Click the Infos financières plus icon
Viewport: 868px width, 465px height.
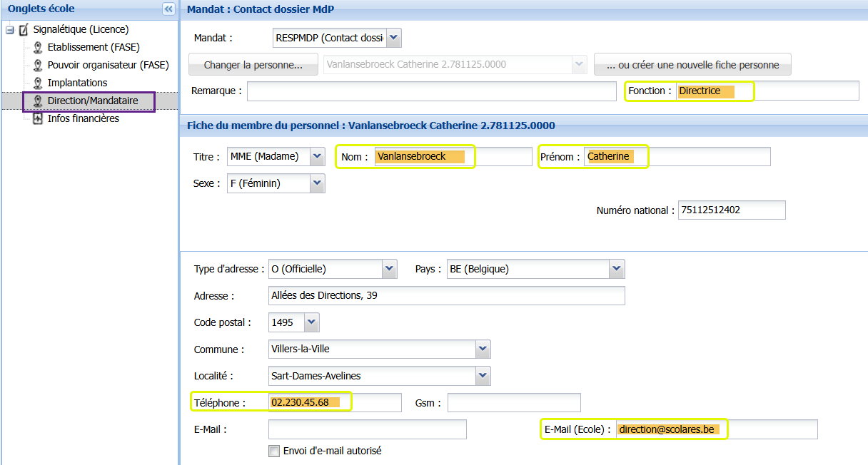point(38,119)
